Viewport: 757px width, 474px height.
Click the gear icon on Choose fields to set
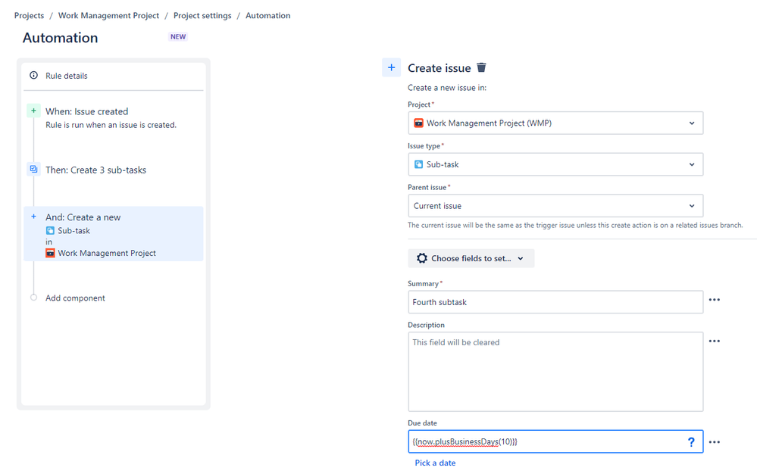coord(422,258)
